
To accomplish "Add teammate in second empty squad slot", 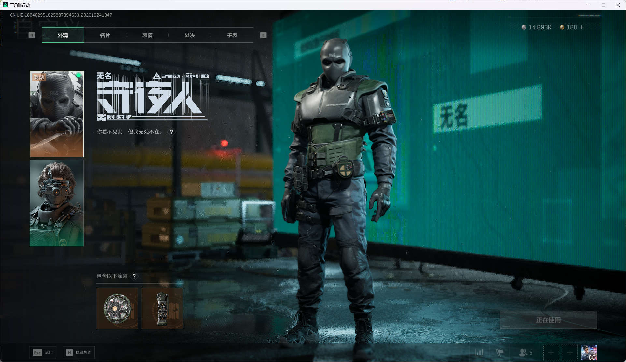I will coord(570,353).
